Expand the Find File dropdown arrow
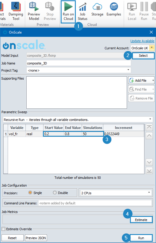Screen dimensions: 156x243 (153, 89)
